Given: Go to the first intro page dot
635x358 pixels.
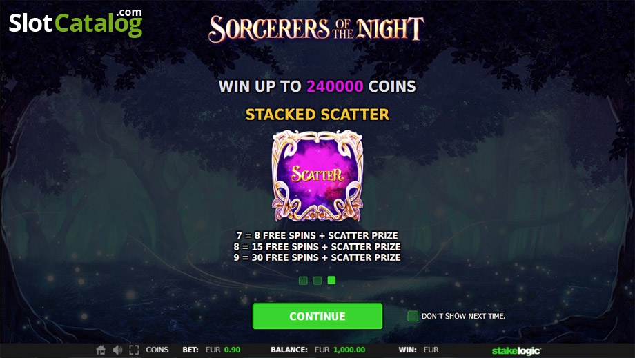Looking at the screenshot, I should coord(303,280).
